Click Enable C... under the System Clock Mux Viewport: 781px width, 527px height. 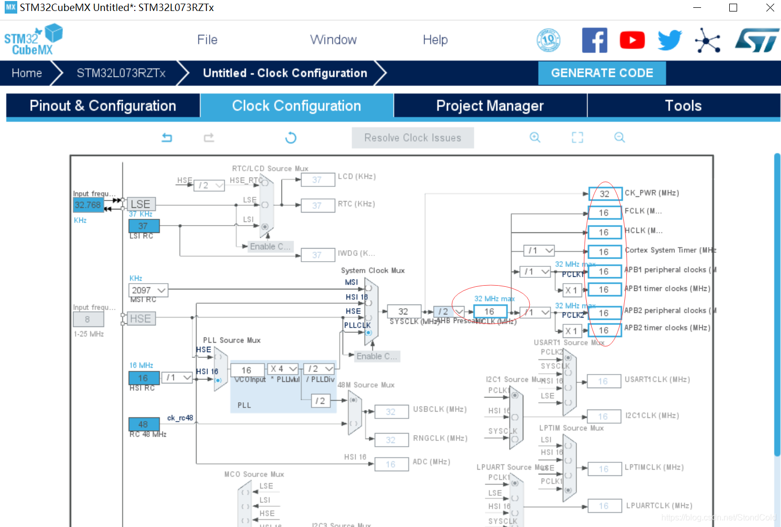tap(377, 356)
